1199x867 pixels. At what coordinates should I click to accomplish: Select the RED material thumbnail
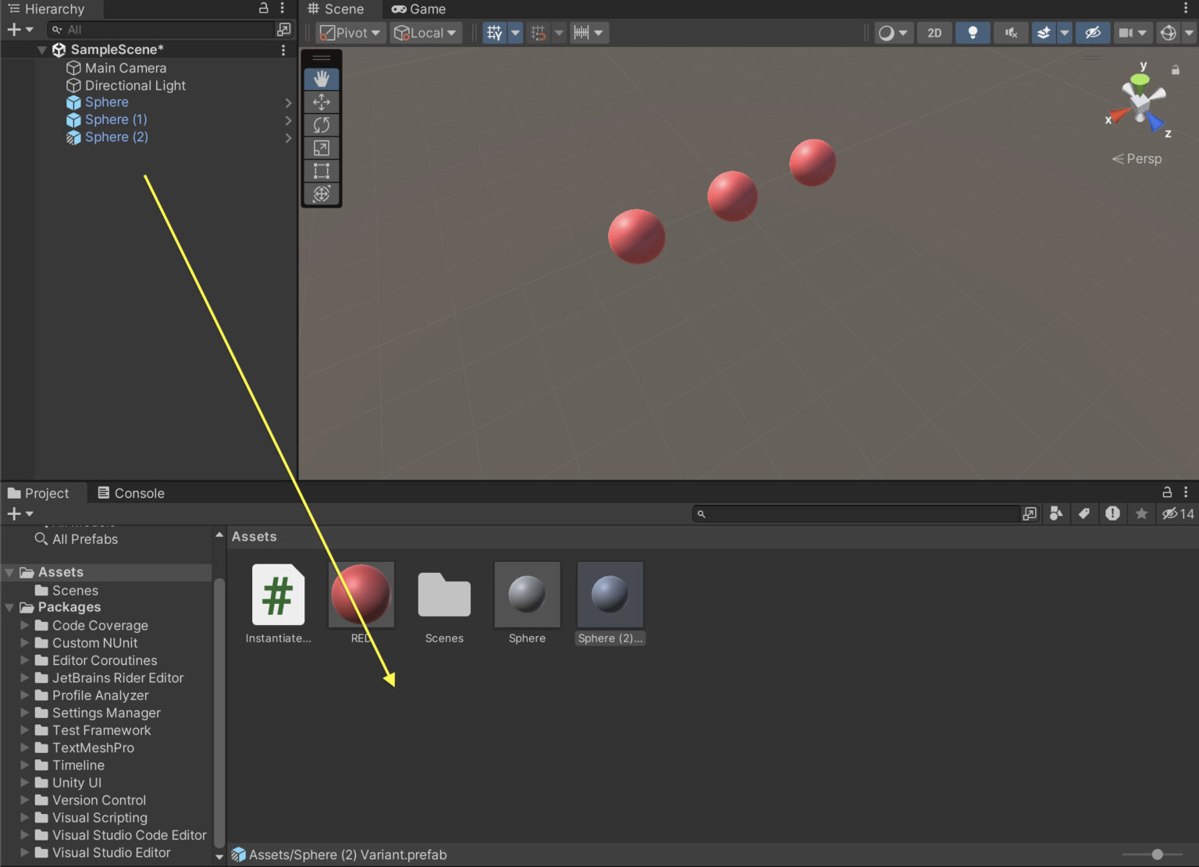point(361,593)
